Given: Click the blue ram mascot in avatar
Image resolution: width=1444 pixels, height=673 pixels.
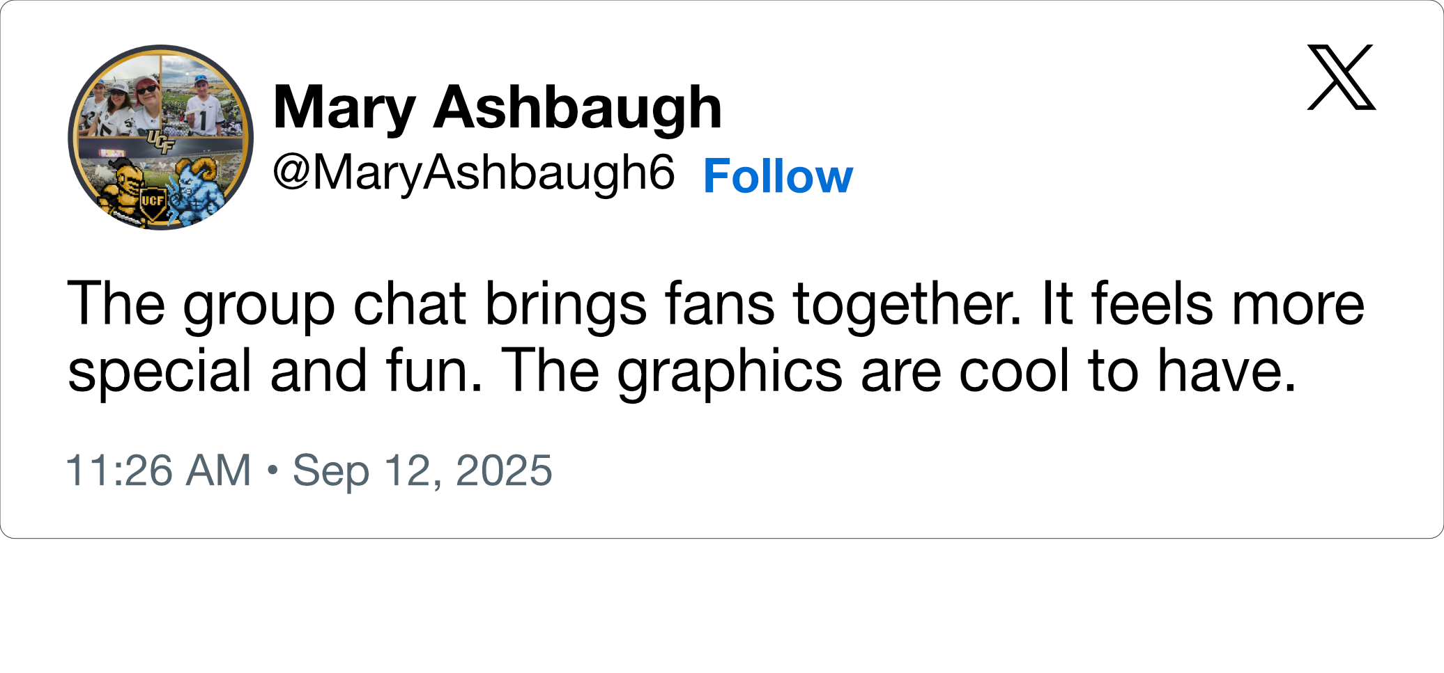Looking at the screenshot, I should click(x=201, y=189).
